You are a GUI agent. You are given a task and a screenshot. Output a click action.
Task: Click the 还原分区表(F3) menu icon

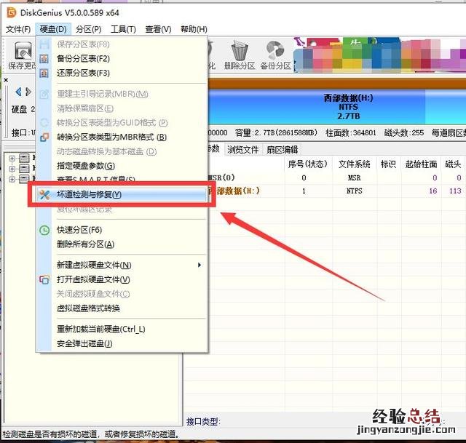[44, 73]
